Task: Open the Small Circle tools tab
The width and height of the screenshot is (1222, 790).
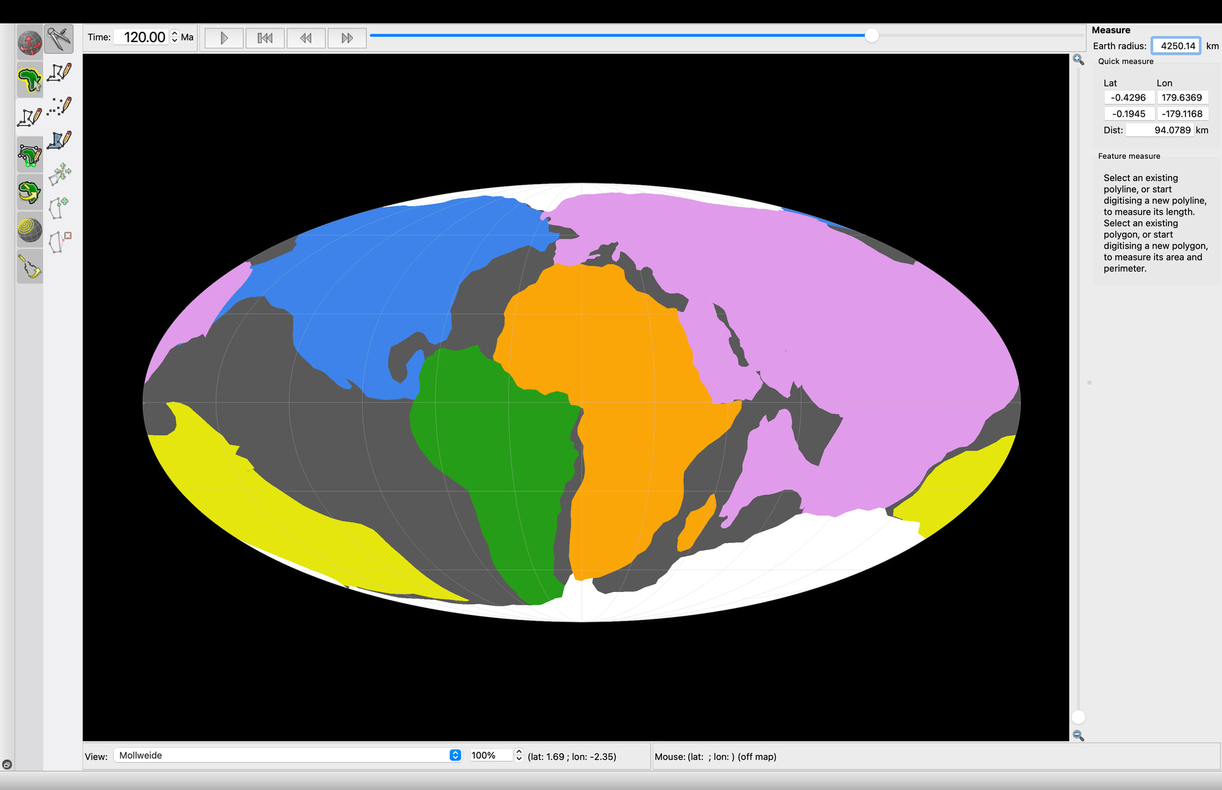Action: pyautogui.click(x=29, y=229)
